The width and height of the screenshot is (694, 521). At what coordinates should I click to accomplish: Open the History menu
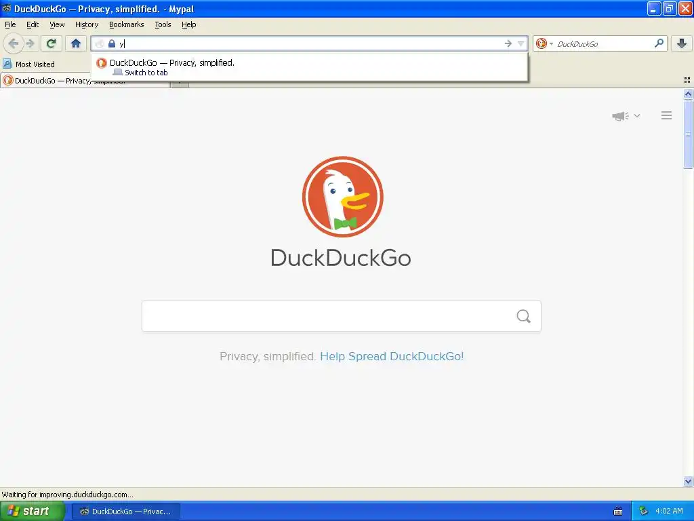pos(87,24)
